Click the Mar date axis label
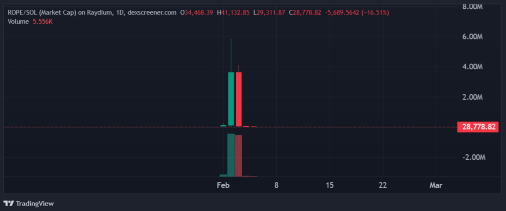 (x=436, y=185)
